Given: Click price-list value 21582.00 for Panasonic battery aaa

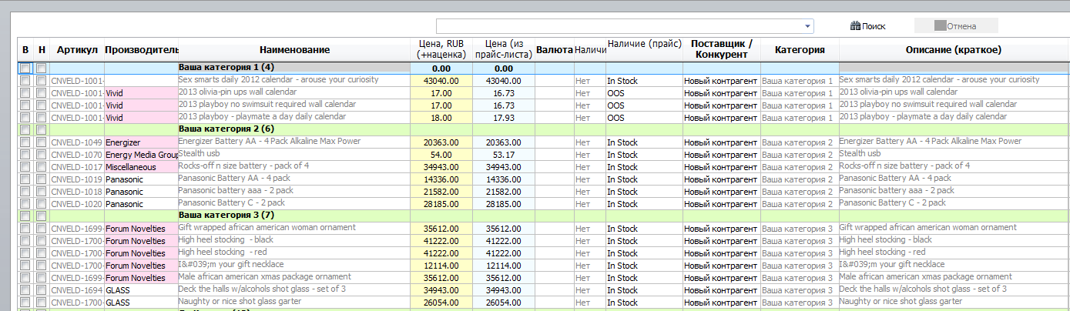Looking at the screenshot, I should point(503,192).
